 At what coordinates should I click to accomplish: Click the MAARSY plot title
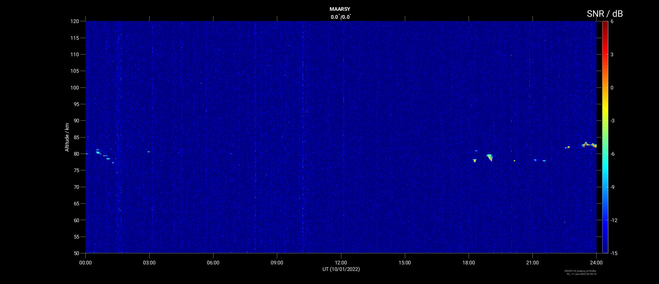(x=340, y=9)
